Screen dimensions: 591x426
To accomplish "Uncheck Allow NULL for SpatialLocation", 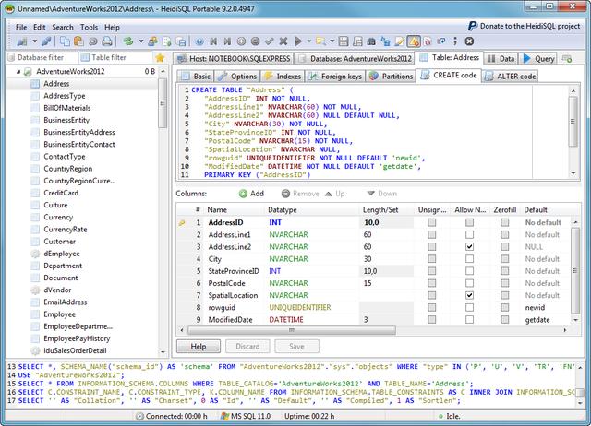I will point(470,295).
